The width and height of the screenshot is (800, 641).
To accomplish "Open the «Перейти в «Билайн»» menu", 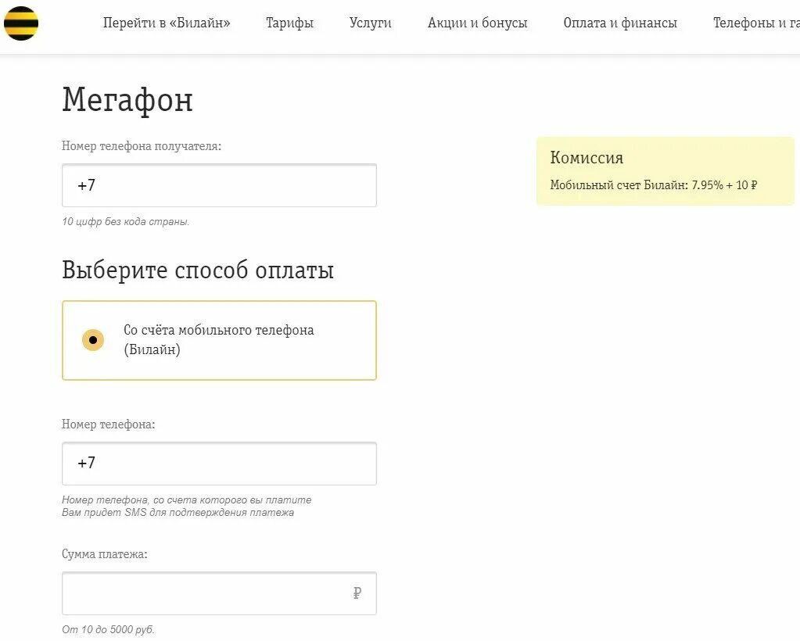I will (167, 23).
